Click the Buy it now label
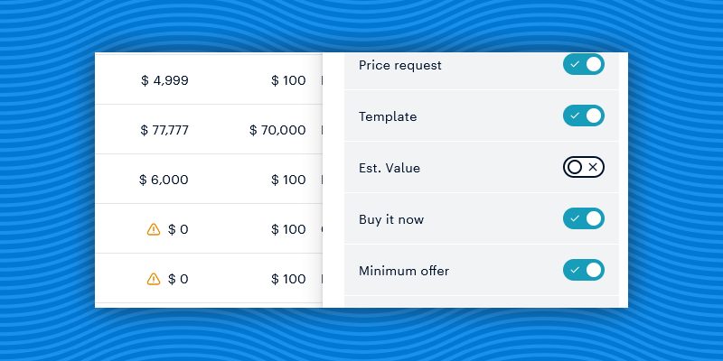The width and height of the screenshot is (723, 361). [391, 219]
